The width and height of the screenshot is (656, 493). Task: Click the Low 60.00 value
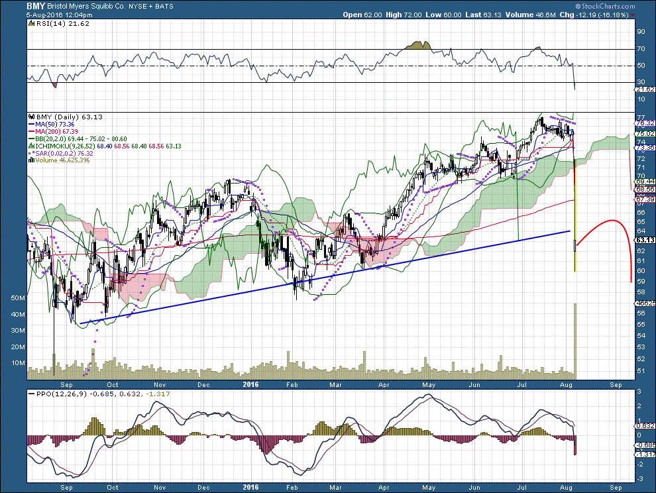point(443,15)
